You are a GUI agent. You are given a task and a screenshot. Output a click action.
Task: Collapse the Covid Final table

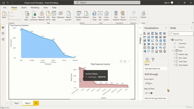point(170,40)
